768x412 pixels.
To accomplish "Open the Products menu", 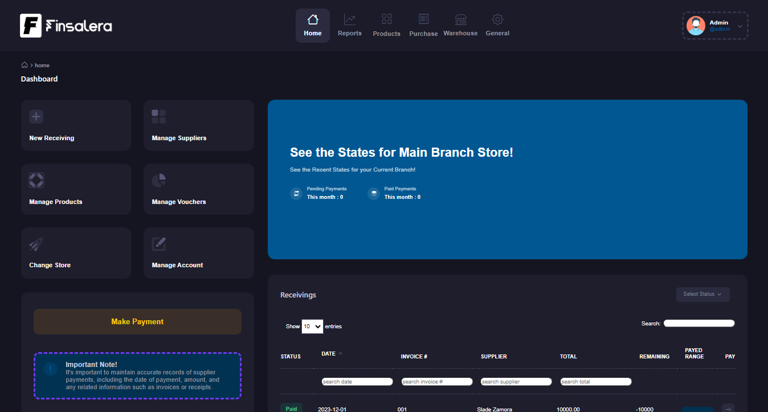I will pyautogui.click(x=386, y=26).
